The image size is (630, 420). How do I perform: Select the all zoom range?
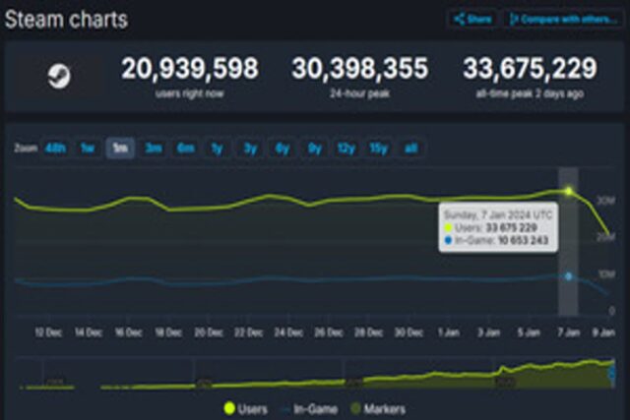[410, 149]
